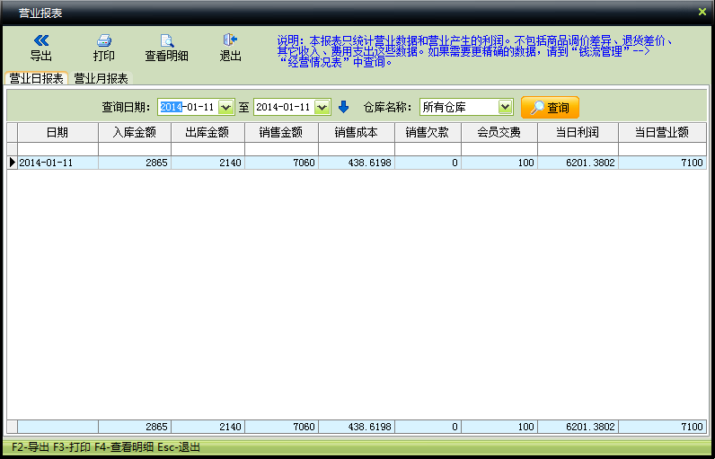
Task: Select row cell showing 7100
Action: coord(662,163)
